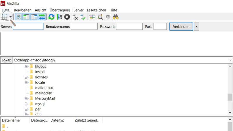Select the install folder in tree
Screen dimensions: 233x131
40,72
